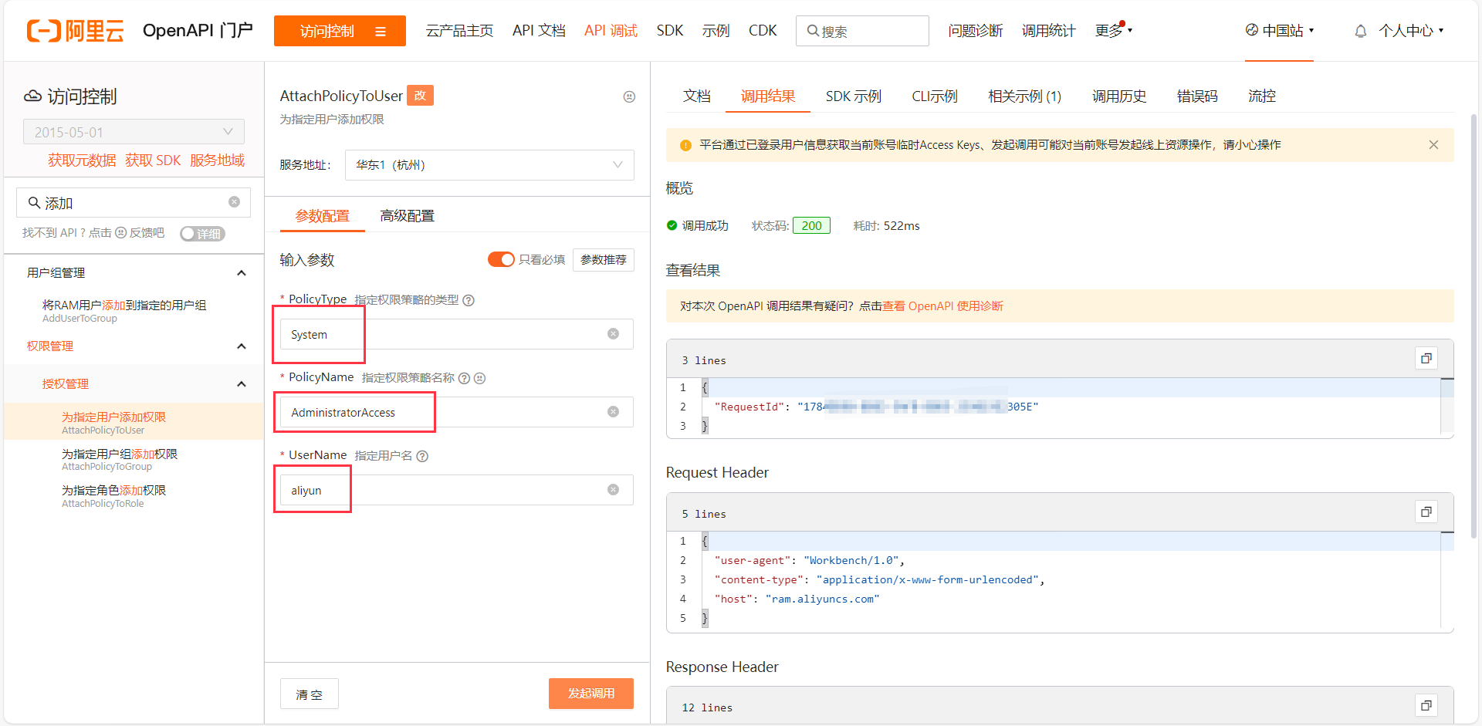The width and height of the screenshot is (1482, 726).
Task: Collapse the 授权管理 subsection
Action: click(x=241, y=384)
